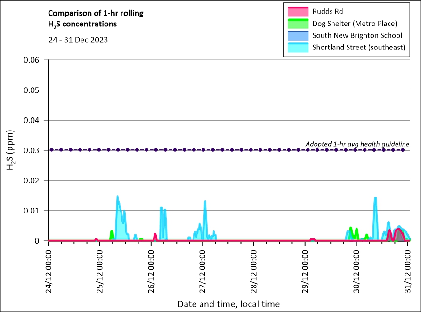Click the 'Date and time, local time' axis title
Image resolution: width=421 pixels, height=312 pixels.
pyautogui.click(x=228, y=304)
